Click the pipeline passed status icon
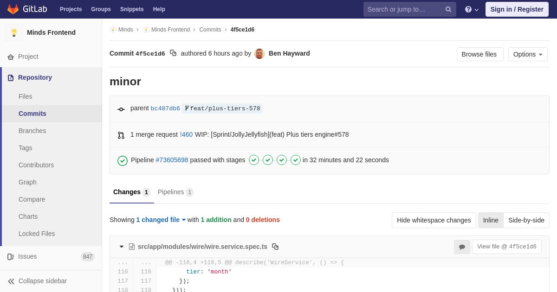557x292 pixels. click(x=123, y=160)
